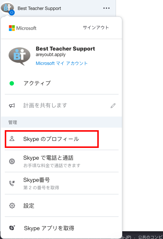Click the Skype app download icon
Screen dimensions: 163x239
point(12,228)
